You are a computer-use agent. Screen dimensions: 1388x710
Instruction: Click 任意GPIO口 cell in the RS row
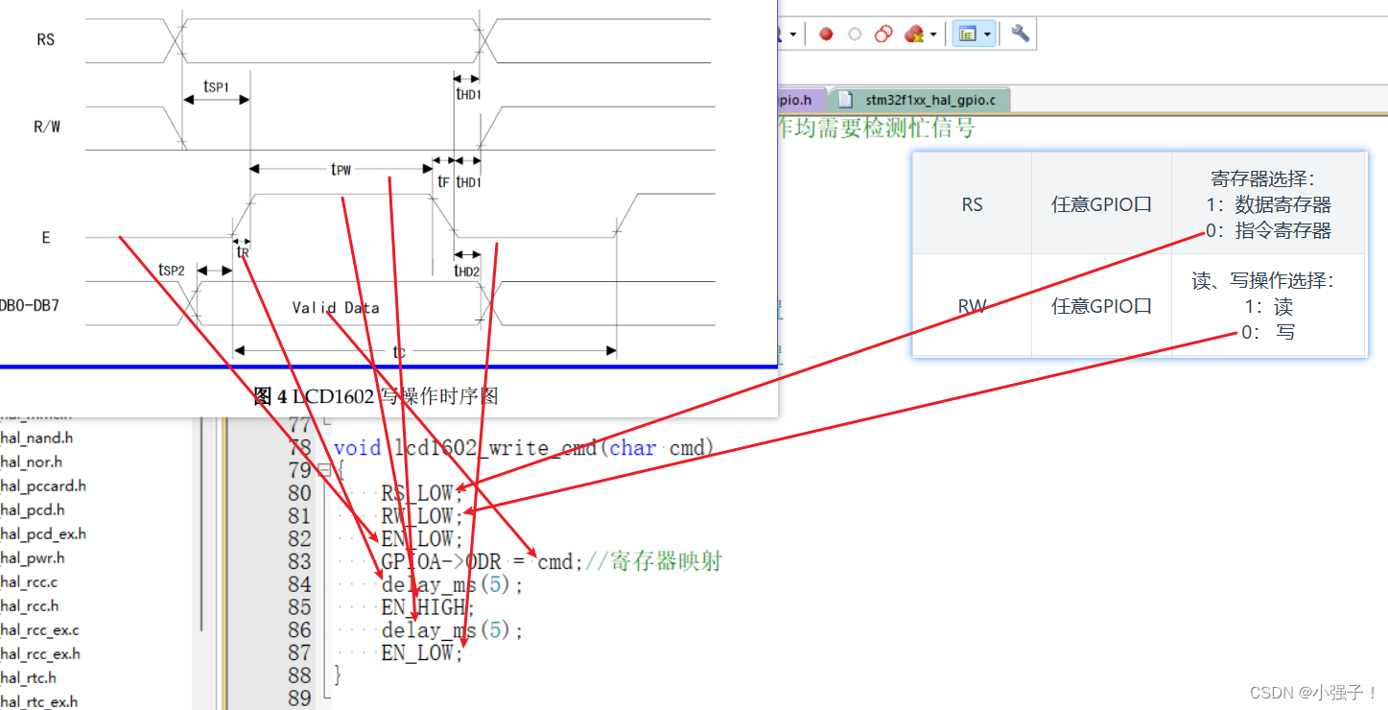pos(1101,203)
